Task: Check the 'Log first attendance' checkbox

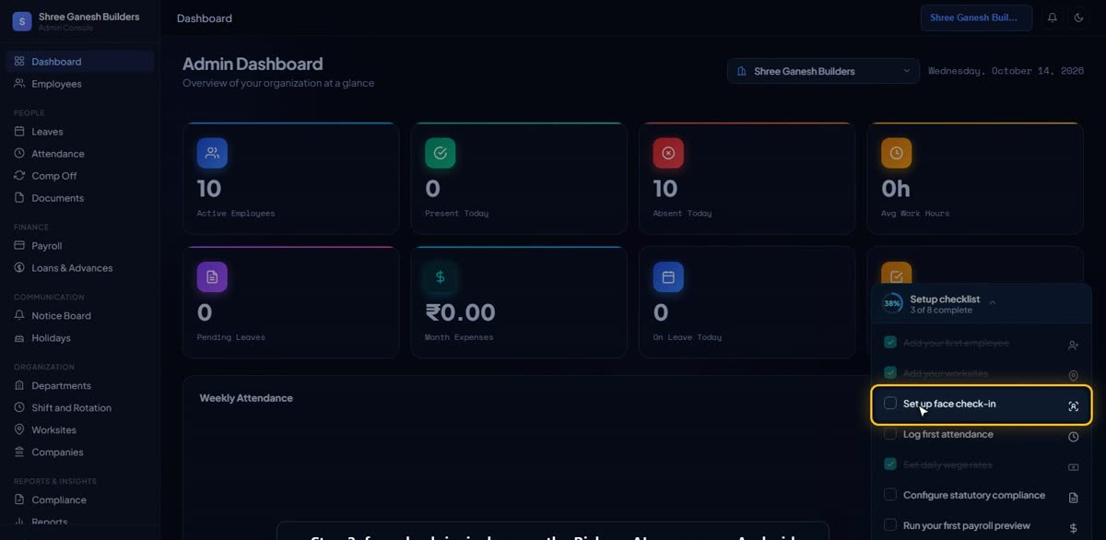Action: (890, 433)
